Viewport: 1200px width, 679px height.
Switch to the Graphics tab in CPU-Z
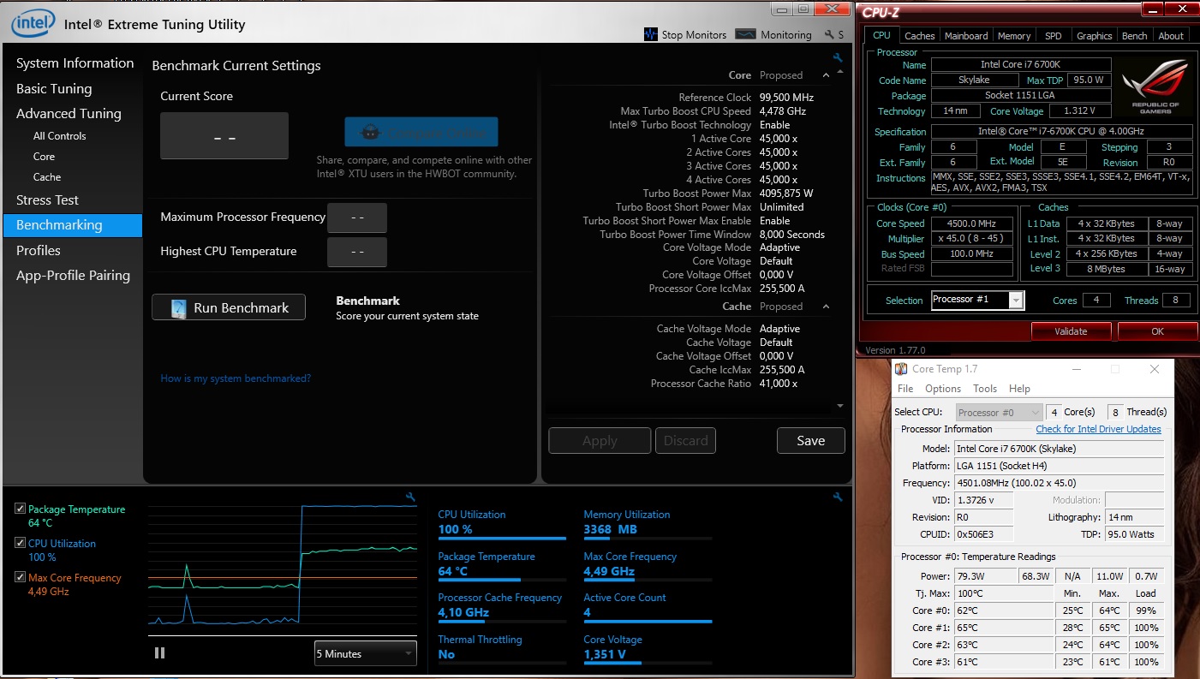[1094, 36]
